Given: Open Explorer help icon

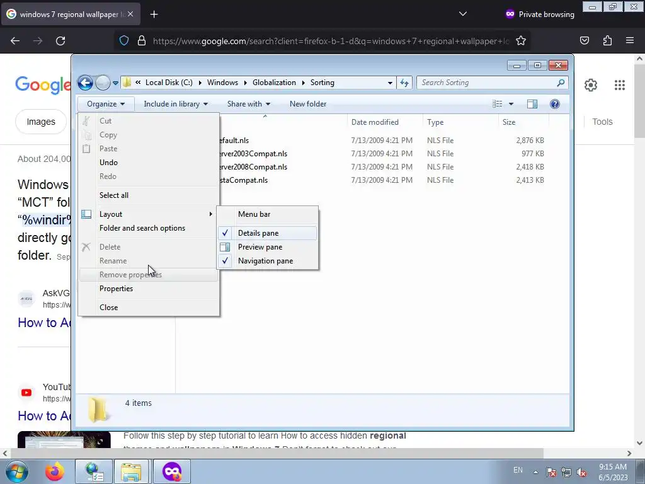Looking at the screenshot, I should point(554,104).
